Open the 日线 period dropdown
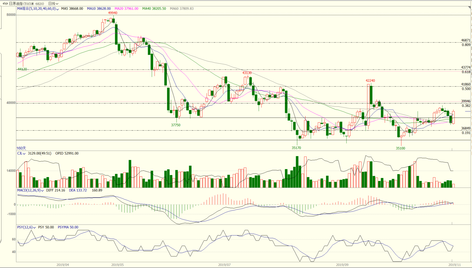 pos(53,4)
